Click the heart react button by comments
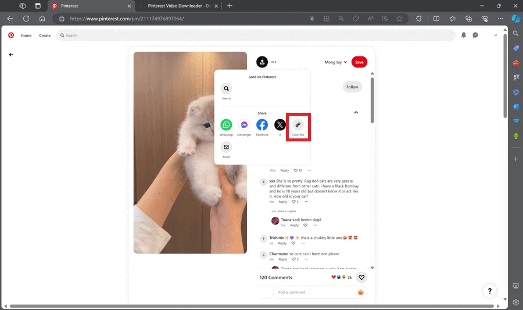The image size is (523, 310). 361,277
